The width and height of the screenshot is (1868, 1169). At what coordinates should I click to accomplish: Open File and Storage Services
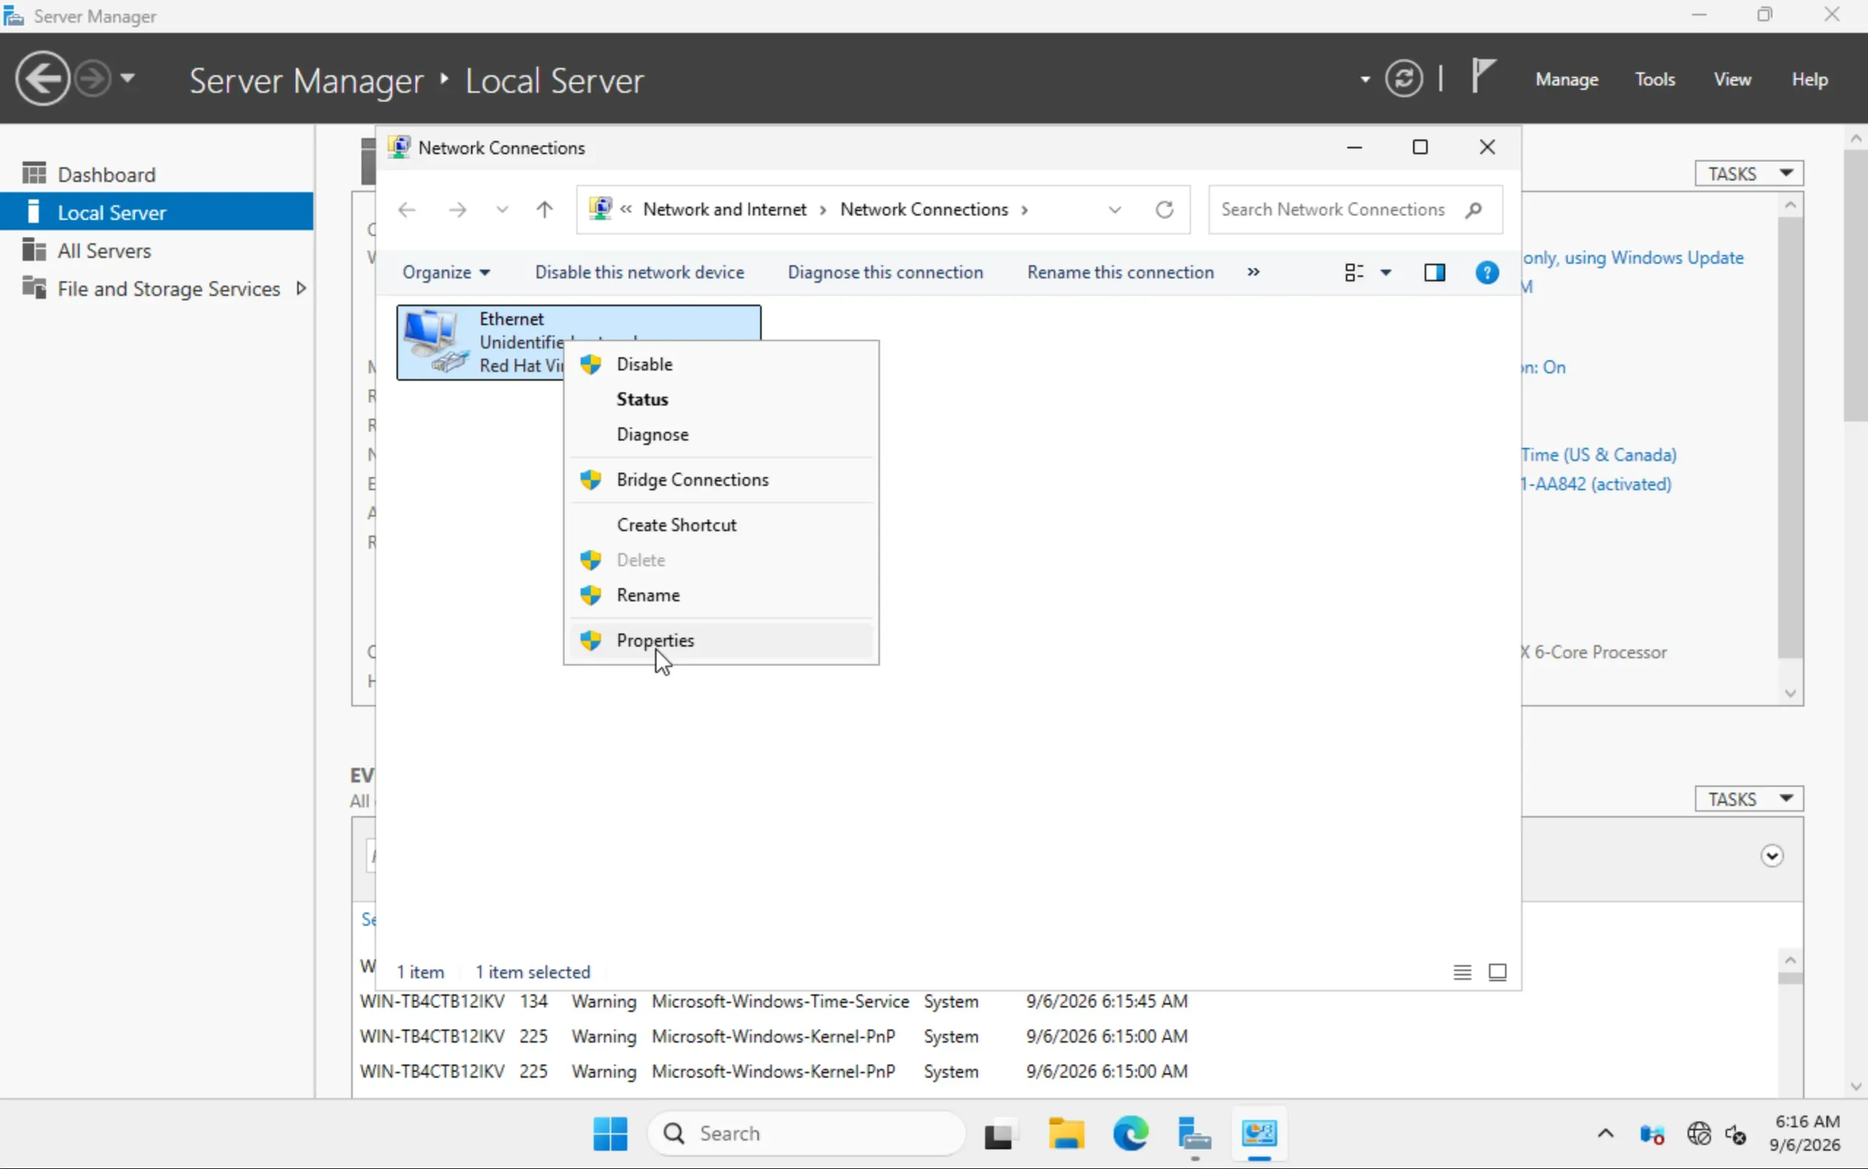pyautogui.click(x=169, y=289)
